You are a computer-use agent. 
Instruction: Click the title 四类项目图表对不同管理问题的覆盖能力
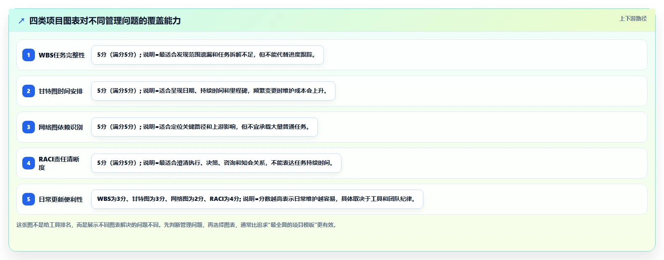[105, 21]
